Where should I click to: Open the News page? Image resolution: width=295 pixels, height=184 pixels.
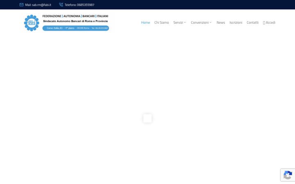tap(221, 22)
